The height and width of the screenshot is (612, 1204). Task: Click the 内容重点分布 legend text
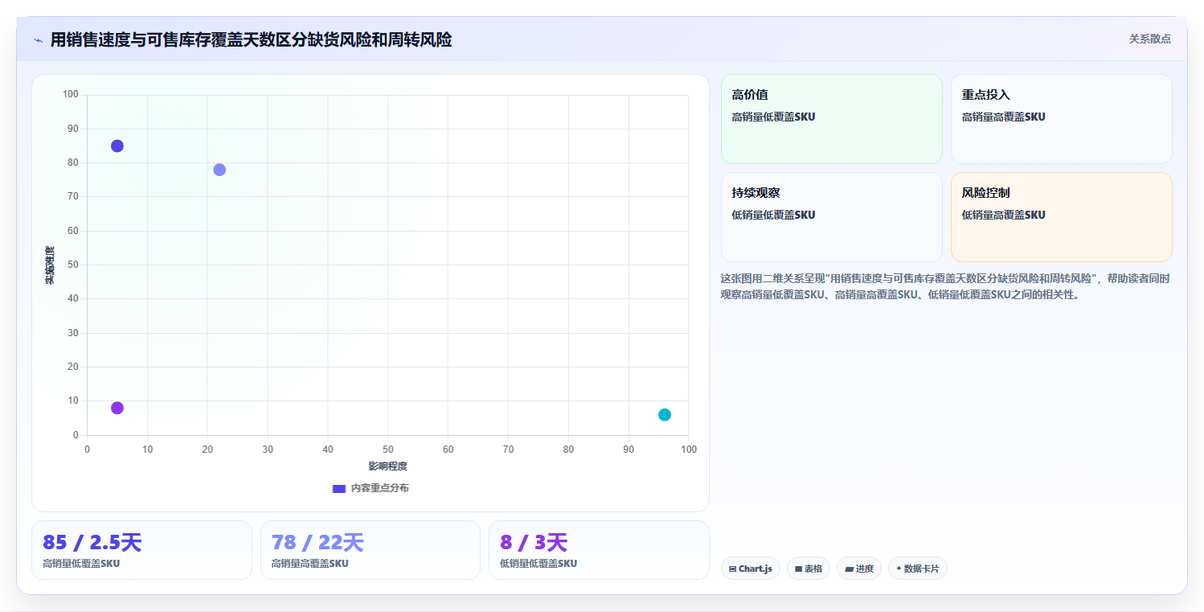coord(380,489)
